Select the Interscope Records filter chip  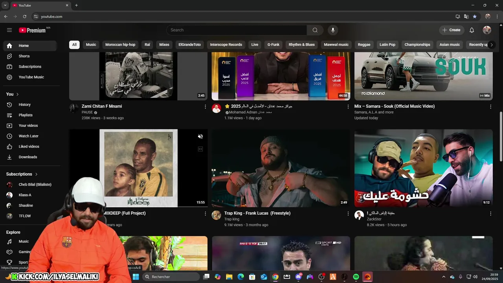(x=226, y=44)
